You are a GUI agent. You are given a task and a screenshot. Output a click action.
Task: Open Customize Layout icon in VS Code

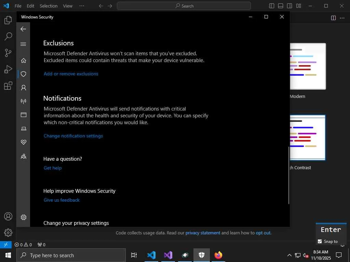298,6
